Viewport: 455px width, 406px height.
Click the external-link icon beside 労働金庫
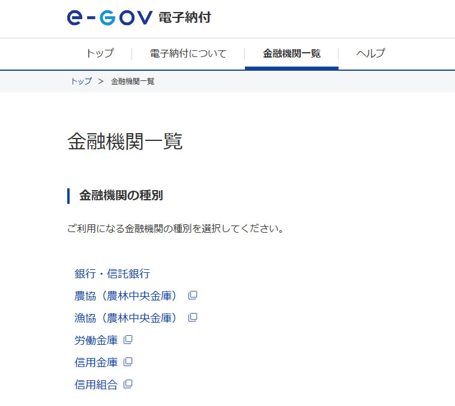tap(128, 340)
